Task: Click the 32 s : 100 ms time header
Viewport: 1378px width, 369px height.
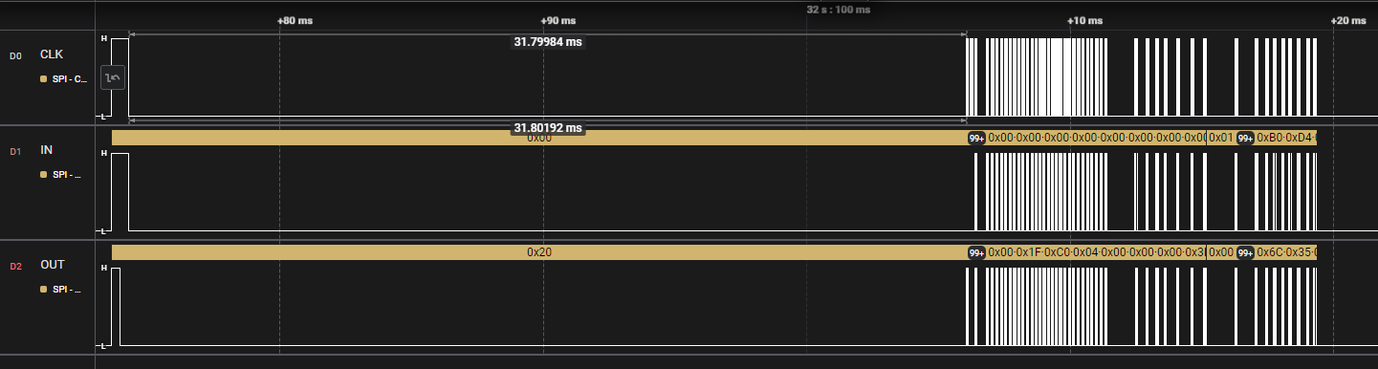Action: pos(838,9)
